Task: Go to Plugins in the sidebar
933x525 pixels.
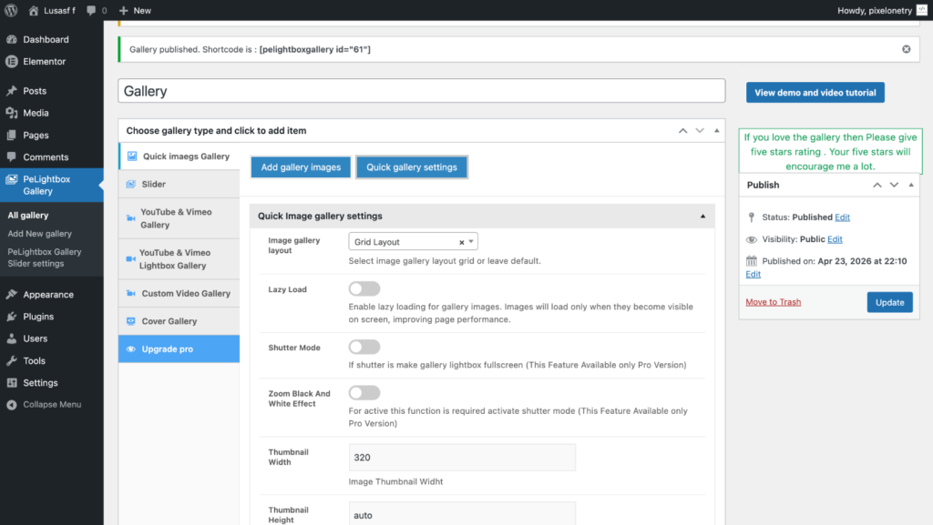Action: [x=38, y=317]
